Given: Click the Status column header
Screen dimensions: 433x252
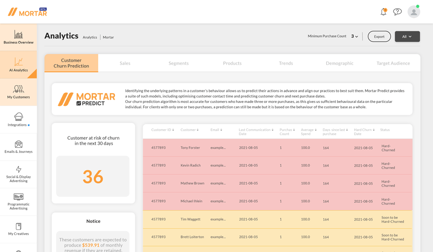Looking at the screenshot, I should tap(385, 130).
